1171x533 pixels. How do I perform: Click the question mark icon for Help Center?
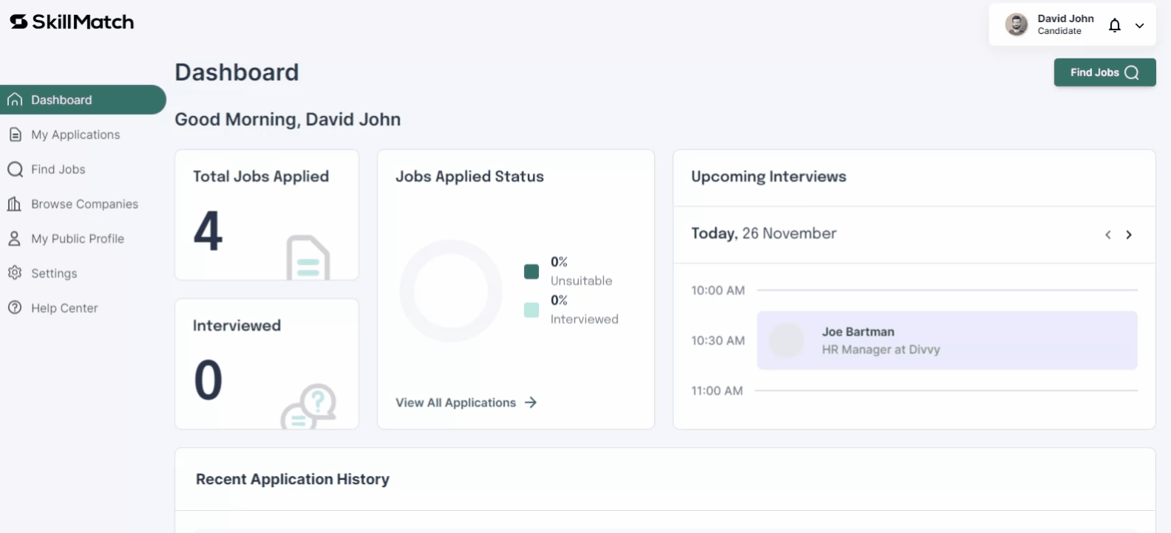[x=15, y=307]
